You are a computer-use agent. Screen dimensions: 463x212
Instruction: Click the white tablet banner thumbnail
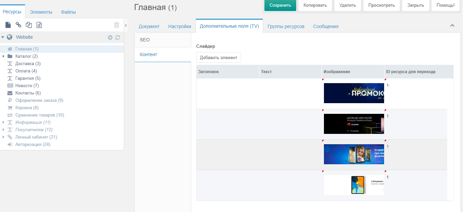click(354, 185)
